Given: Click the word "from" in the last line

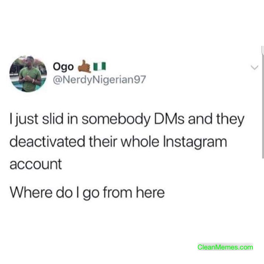Looking at the screenshot, I should click(x=117, y=192).
